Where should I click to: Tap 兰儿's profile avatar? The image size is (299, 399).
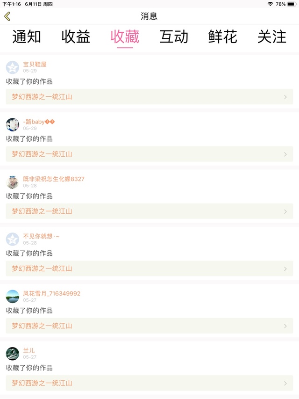tap(13, 354)
